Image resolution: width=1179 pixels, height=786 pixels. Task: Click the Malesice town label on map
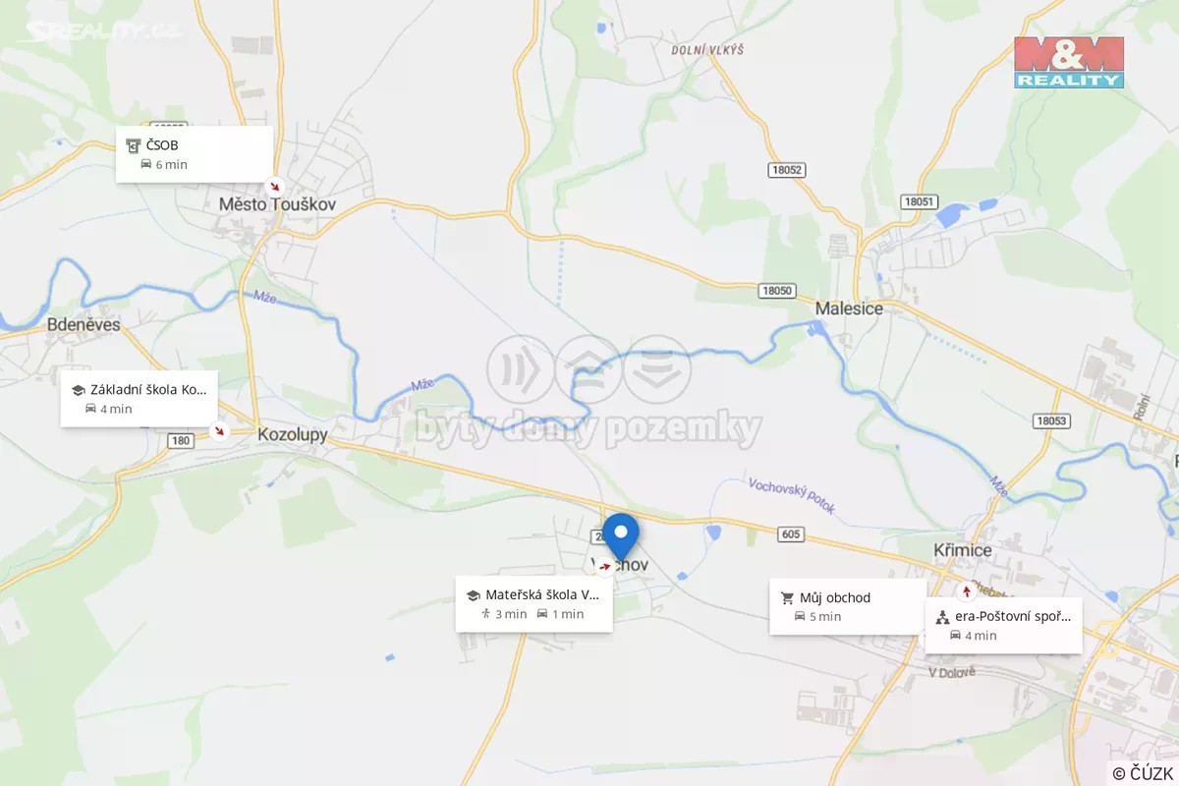[849, 309]
